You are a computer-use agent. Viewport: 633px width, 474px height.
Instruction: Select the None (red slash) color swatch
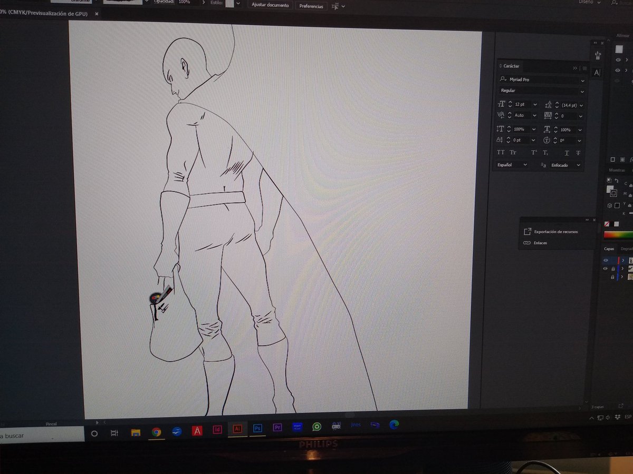coord(607,223)
